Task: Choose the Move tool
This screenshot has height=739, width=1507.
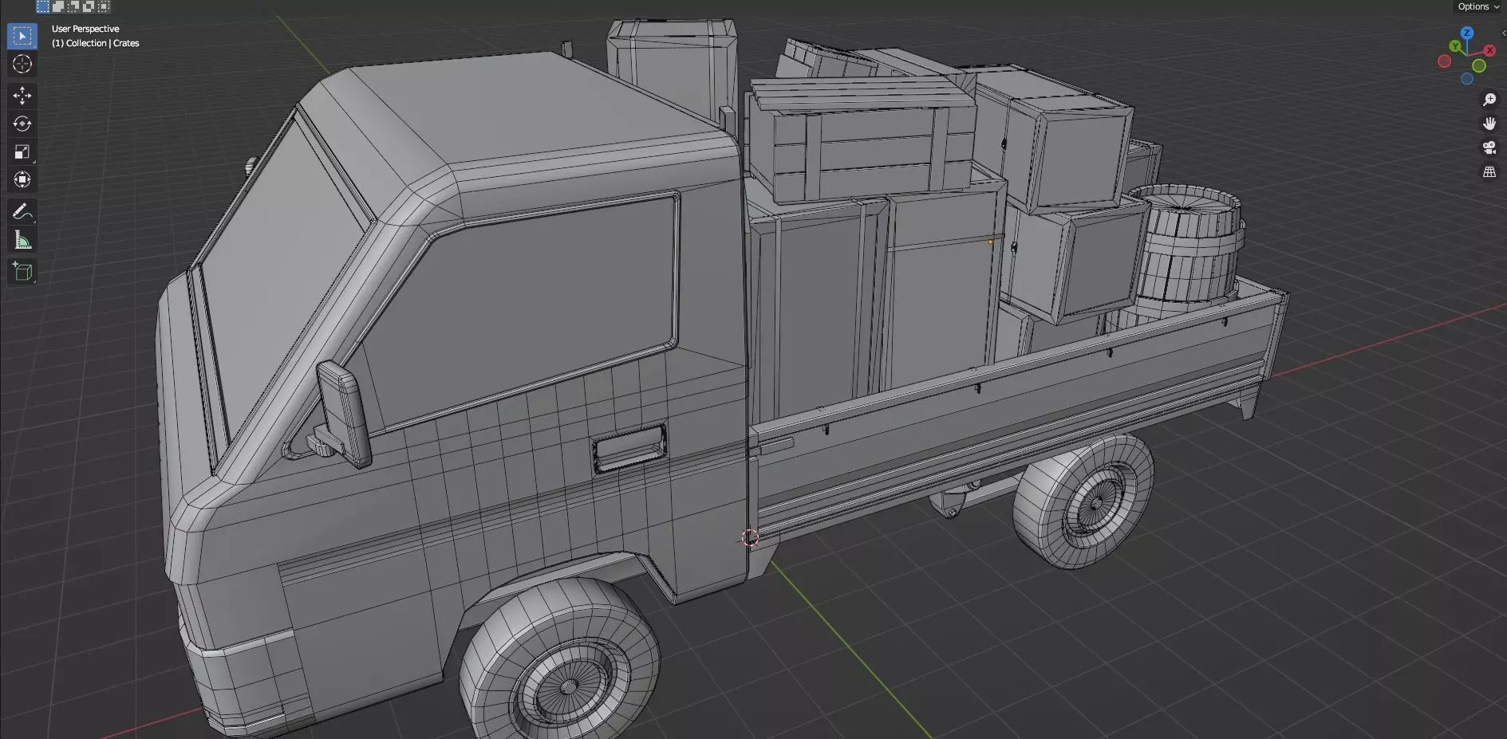Action: tap(22, 96)
